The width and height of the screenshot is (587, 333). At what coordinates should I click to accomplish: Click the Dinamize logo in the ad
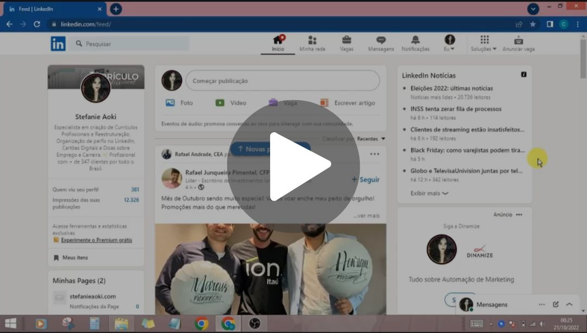479,251
